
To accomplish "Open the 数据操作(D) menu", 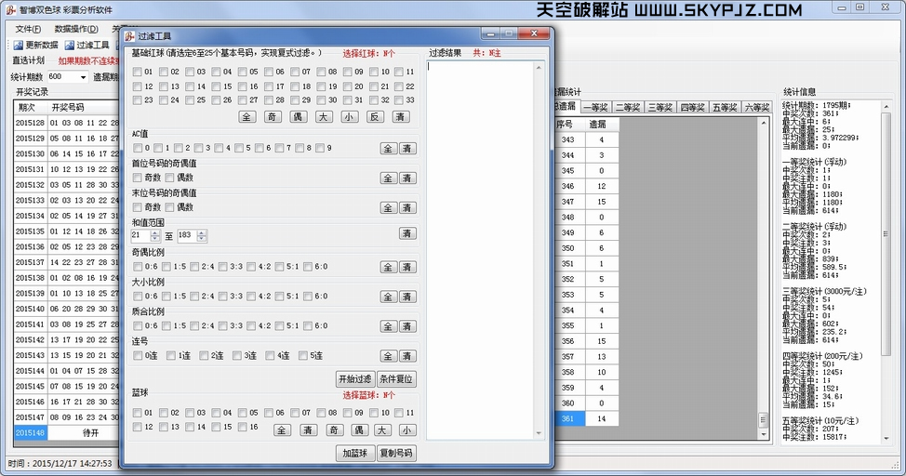I will (x=76, y=29).
